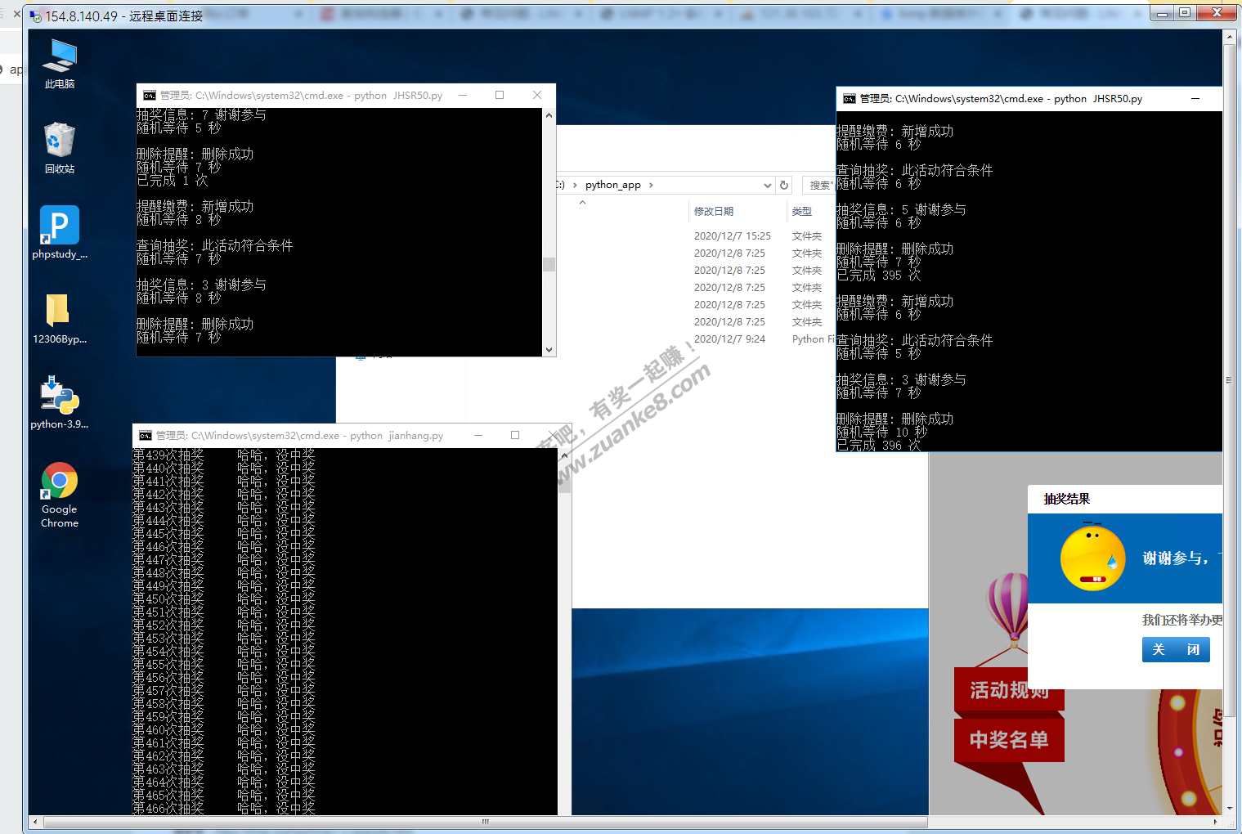Open the 活动规则 red banner
The width and height of the screenshot is (1242, 834).
click(1009, 690)
